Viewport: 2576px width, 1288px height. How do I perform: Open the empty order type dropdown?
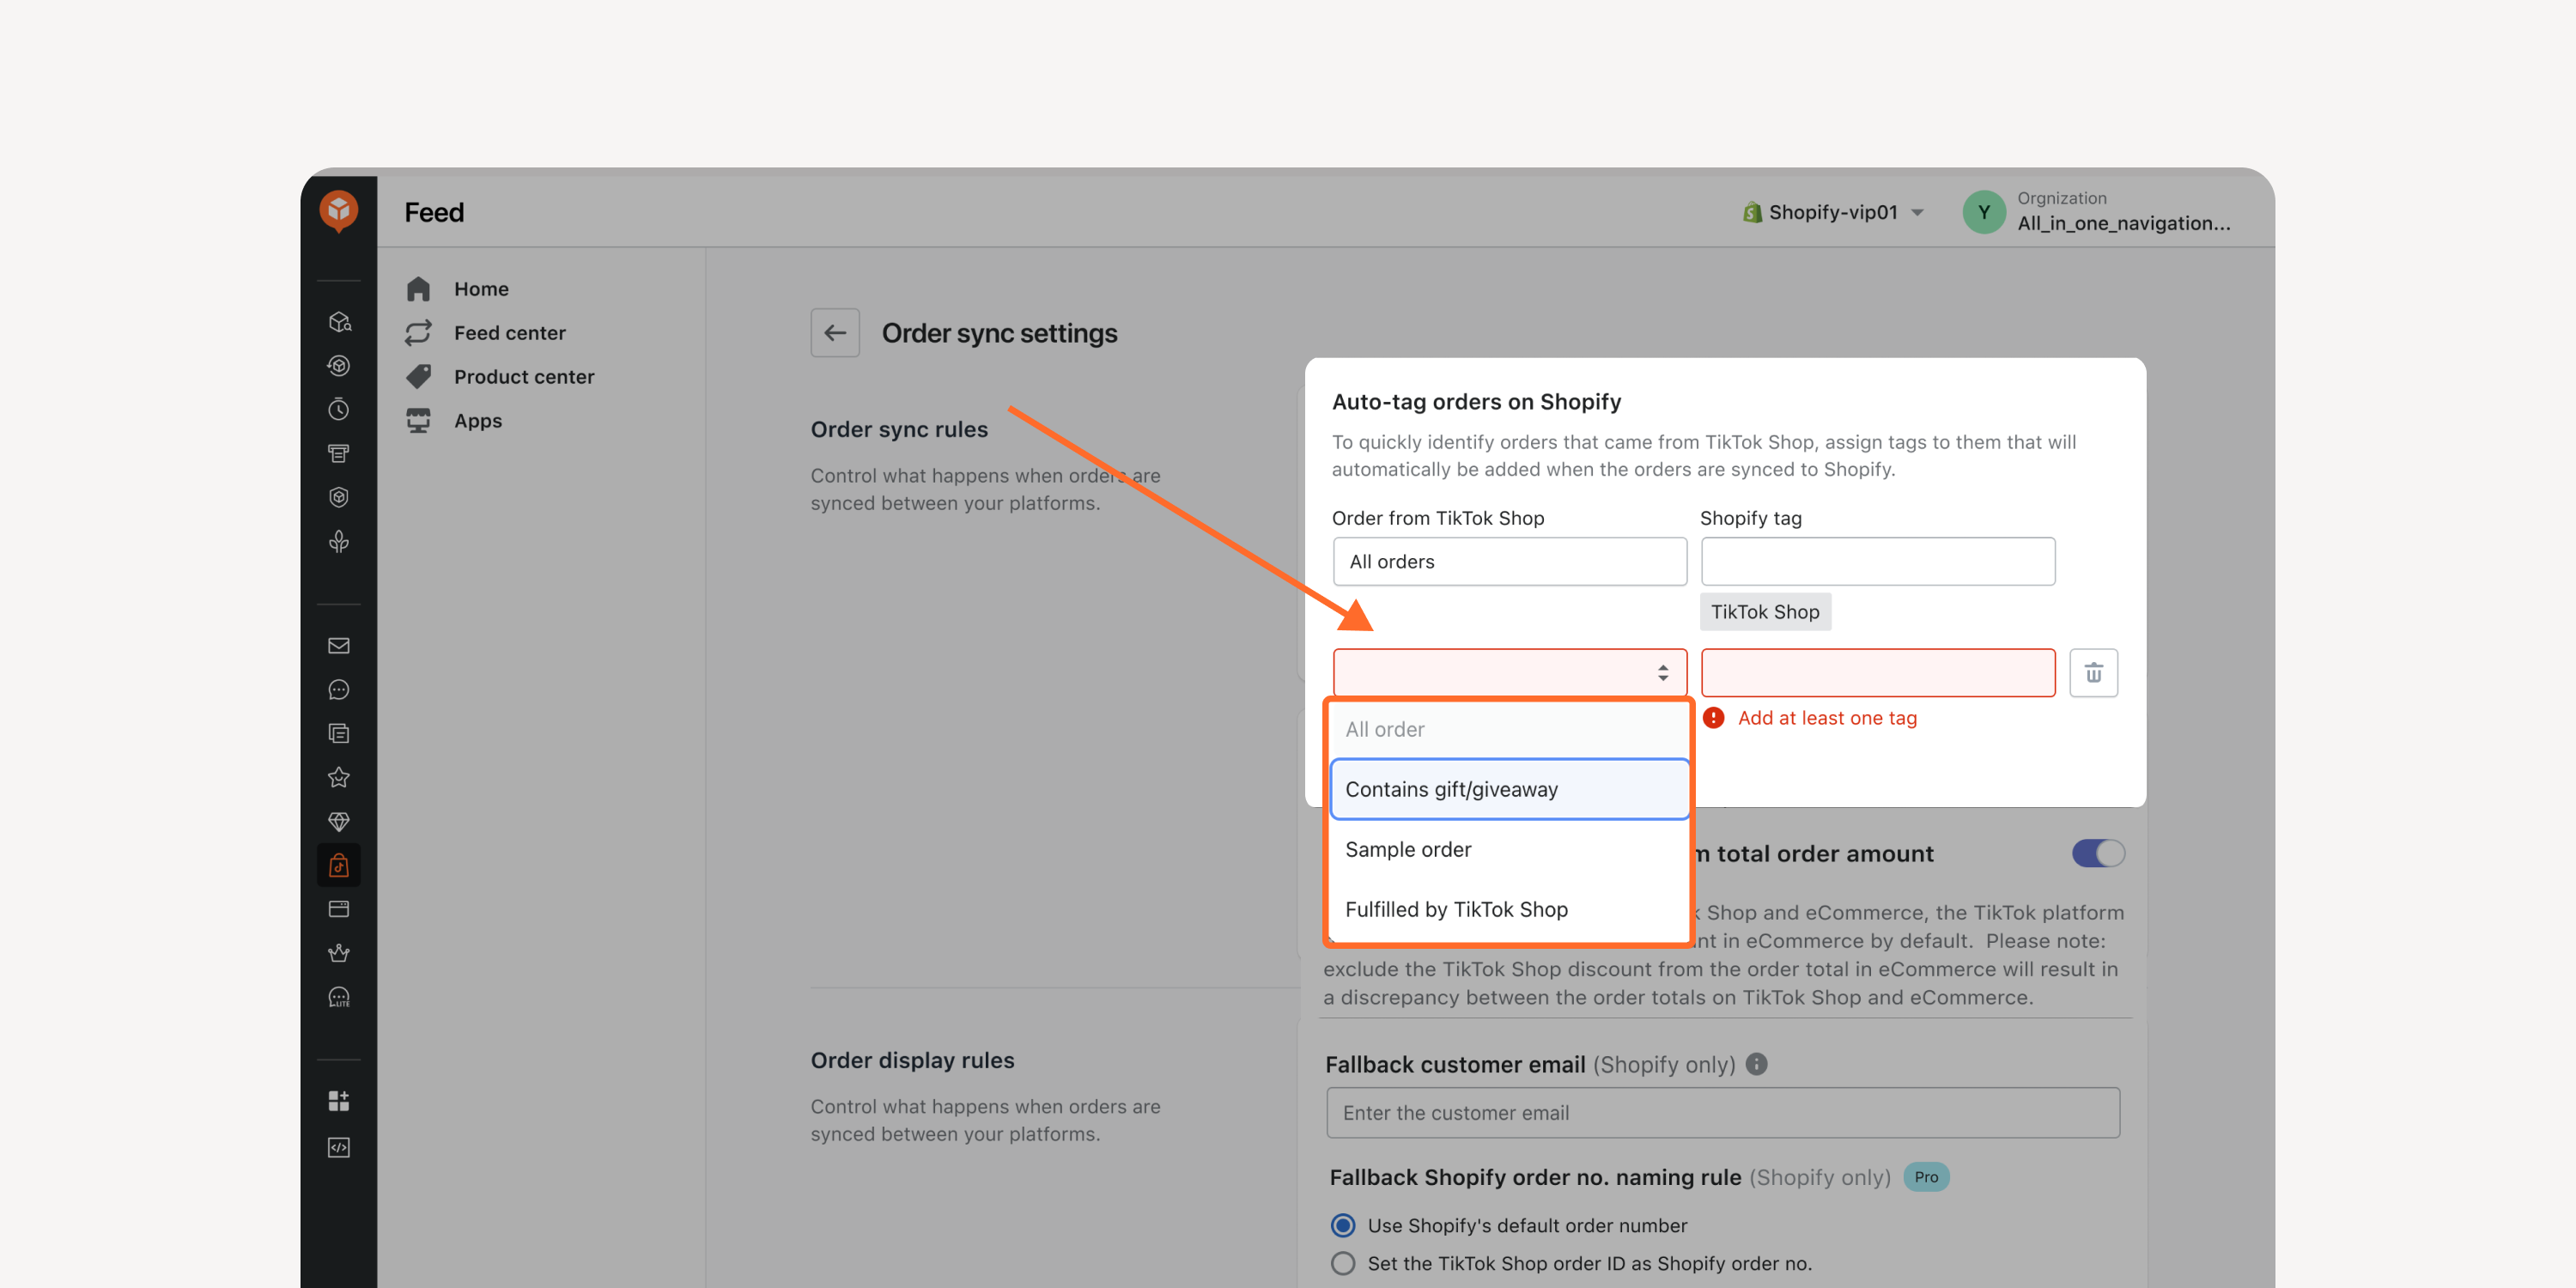click(x=1509, y=672)
